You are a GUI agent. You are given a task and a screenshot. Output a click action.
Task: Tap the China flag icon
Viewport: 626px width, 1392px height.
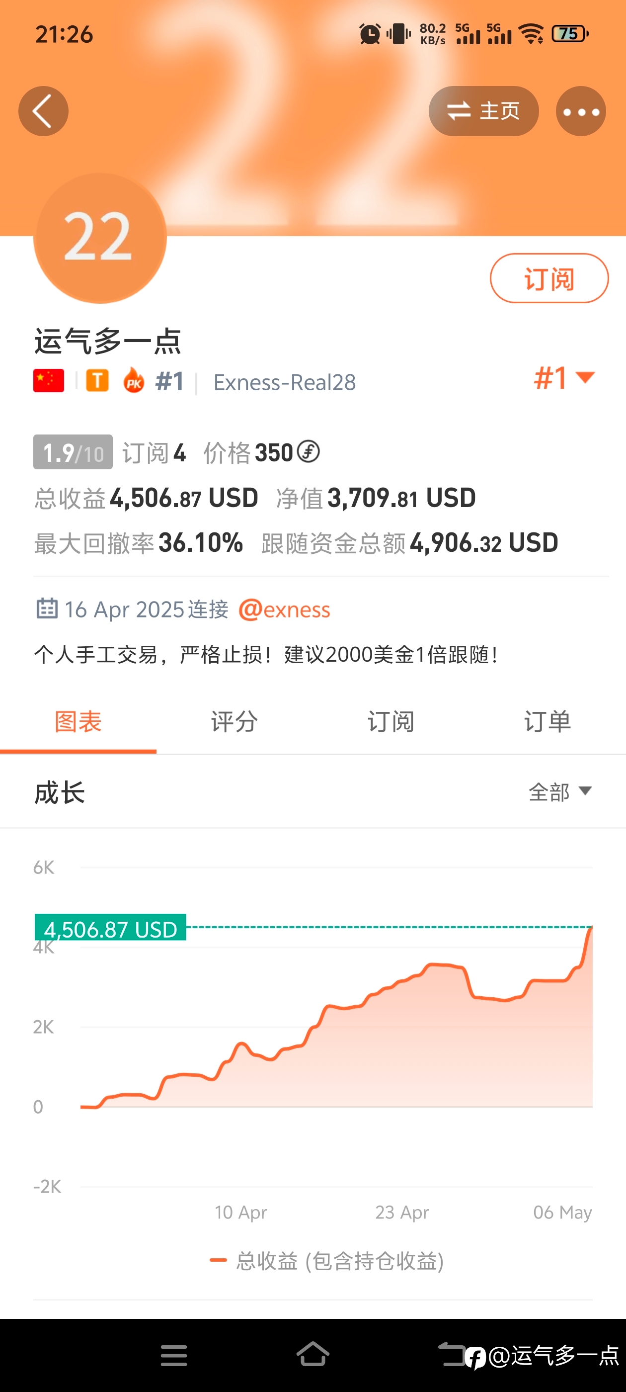coord(49,380)
